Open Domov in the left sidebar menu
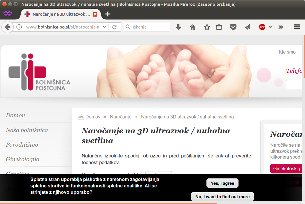Screen dimensions: 305x204 (x=15, y=115)
